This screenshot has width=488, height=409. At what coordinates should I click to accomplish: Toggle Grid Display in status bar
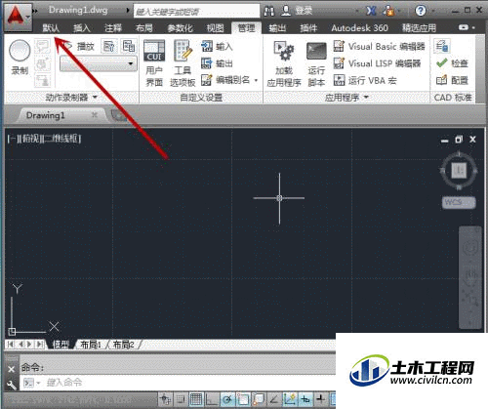pyautogui.click(x=196, y=399)
